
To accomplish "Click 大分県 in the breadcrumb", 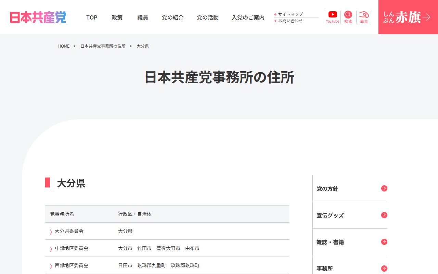I will click(143, 46).
